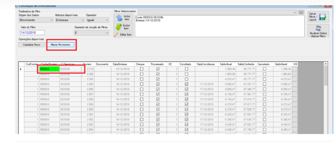The width and height of the screenshot is (335, 142).
Task: Click the Cadastrar Novo button
Action: [x=32, y=45]
